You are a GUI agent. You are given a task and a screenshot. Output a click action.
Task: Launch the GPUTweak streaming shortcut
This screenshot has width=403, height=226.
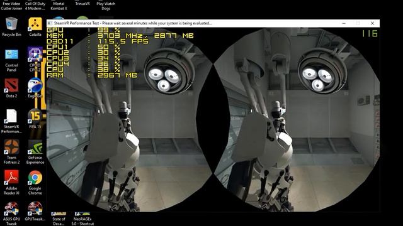[35, 212]
